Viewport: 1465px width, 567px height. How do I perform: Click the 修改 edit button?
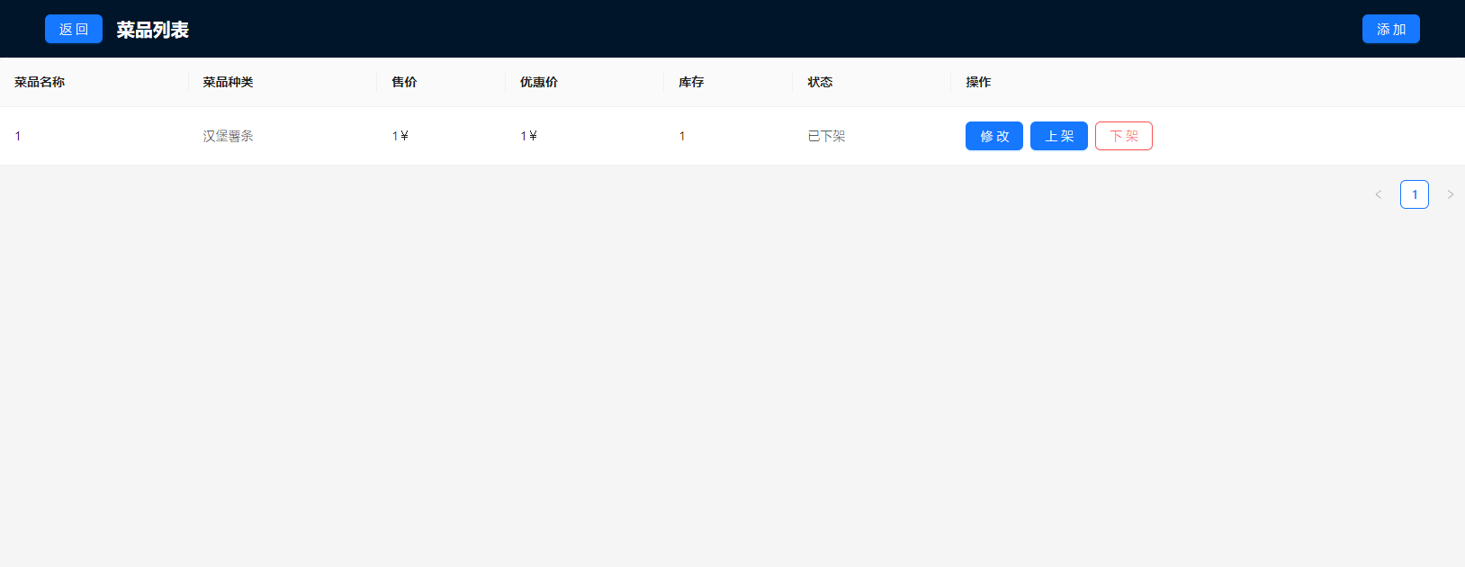point(993,136)
